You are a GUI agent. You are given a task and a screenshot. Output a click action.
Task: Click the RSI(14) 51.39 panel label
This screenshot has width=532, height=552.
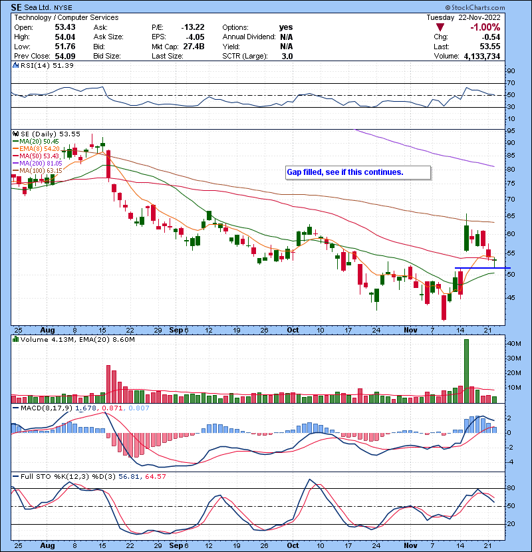pyautogui.click(x=47, y=65)
